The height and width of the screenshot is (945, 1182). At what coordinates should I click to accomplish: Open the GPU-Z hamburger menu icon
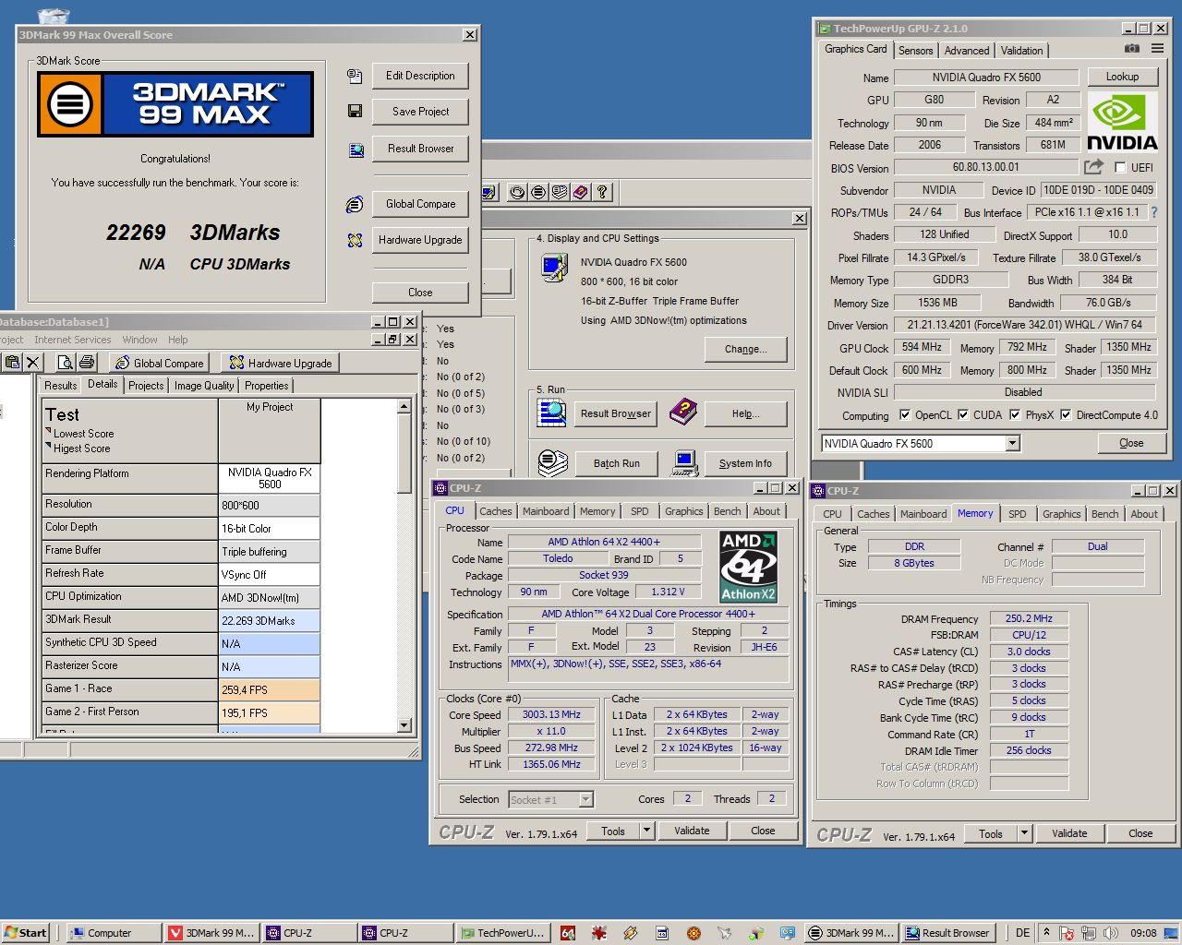point(1157,49)
